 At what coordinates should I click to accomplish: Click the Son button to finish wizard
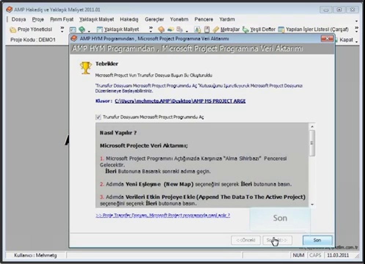(317, 240)
